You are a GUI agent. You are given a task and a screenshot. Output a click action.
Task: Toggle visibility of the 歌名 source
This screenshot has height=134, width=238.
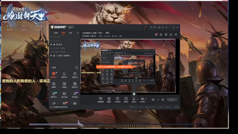coord(51,44)
